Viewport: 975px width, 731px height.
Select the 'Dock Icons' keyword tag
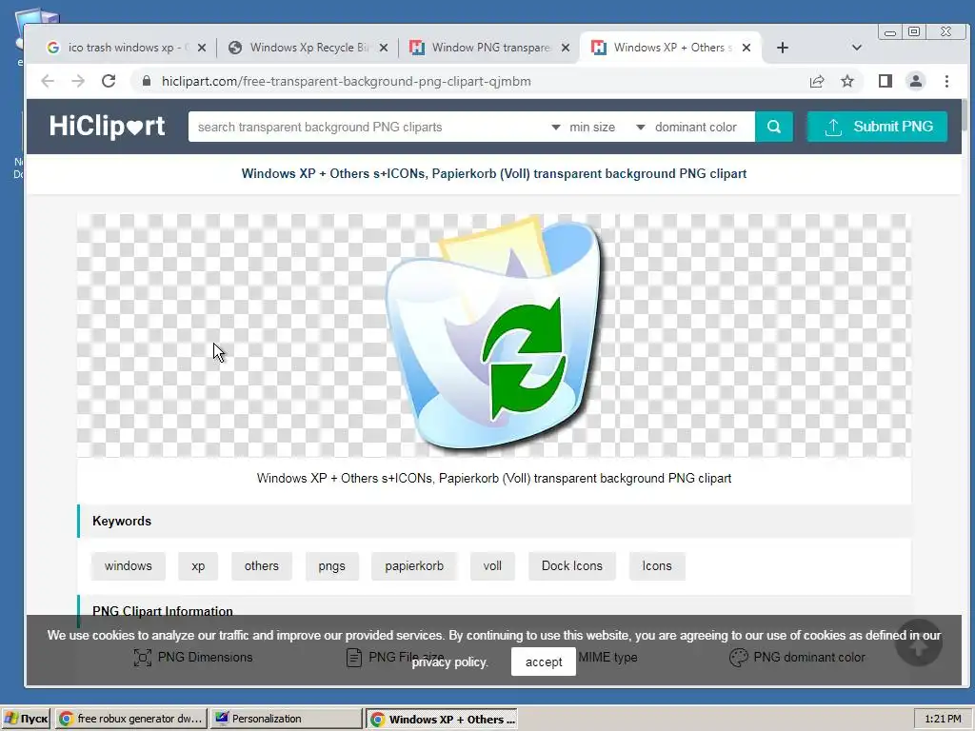pos(572,566)
